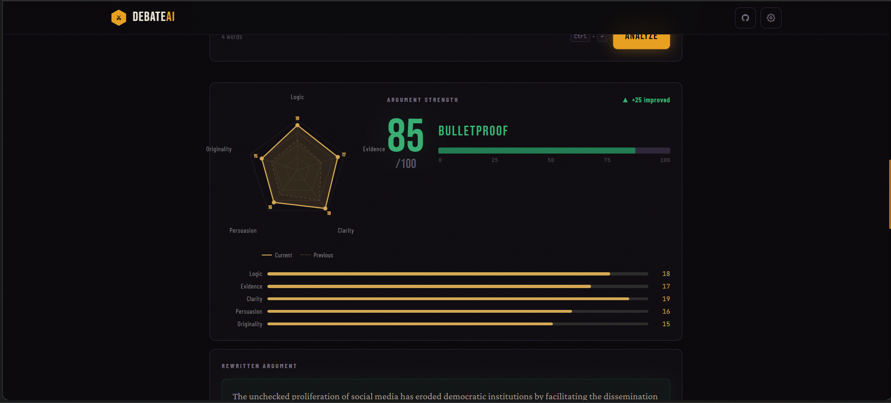The image size is (891, 403).
Task: Click the page's vertical scrollbar thumb
Action: tap(890, 194)
